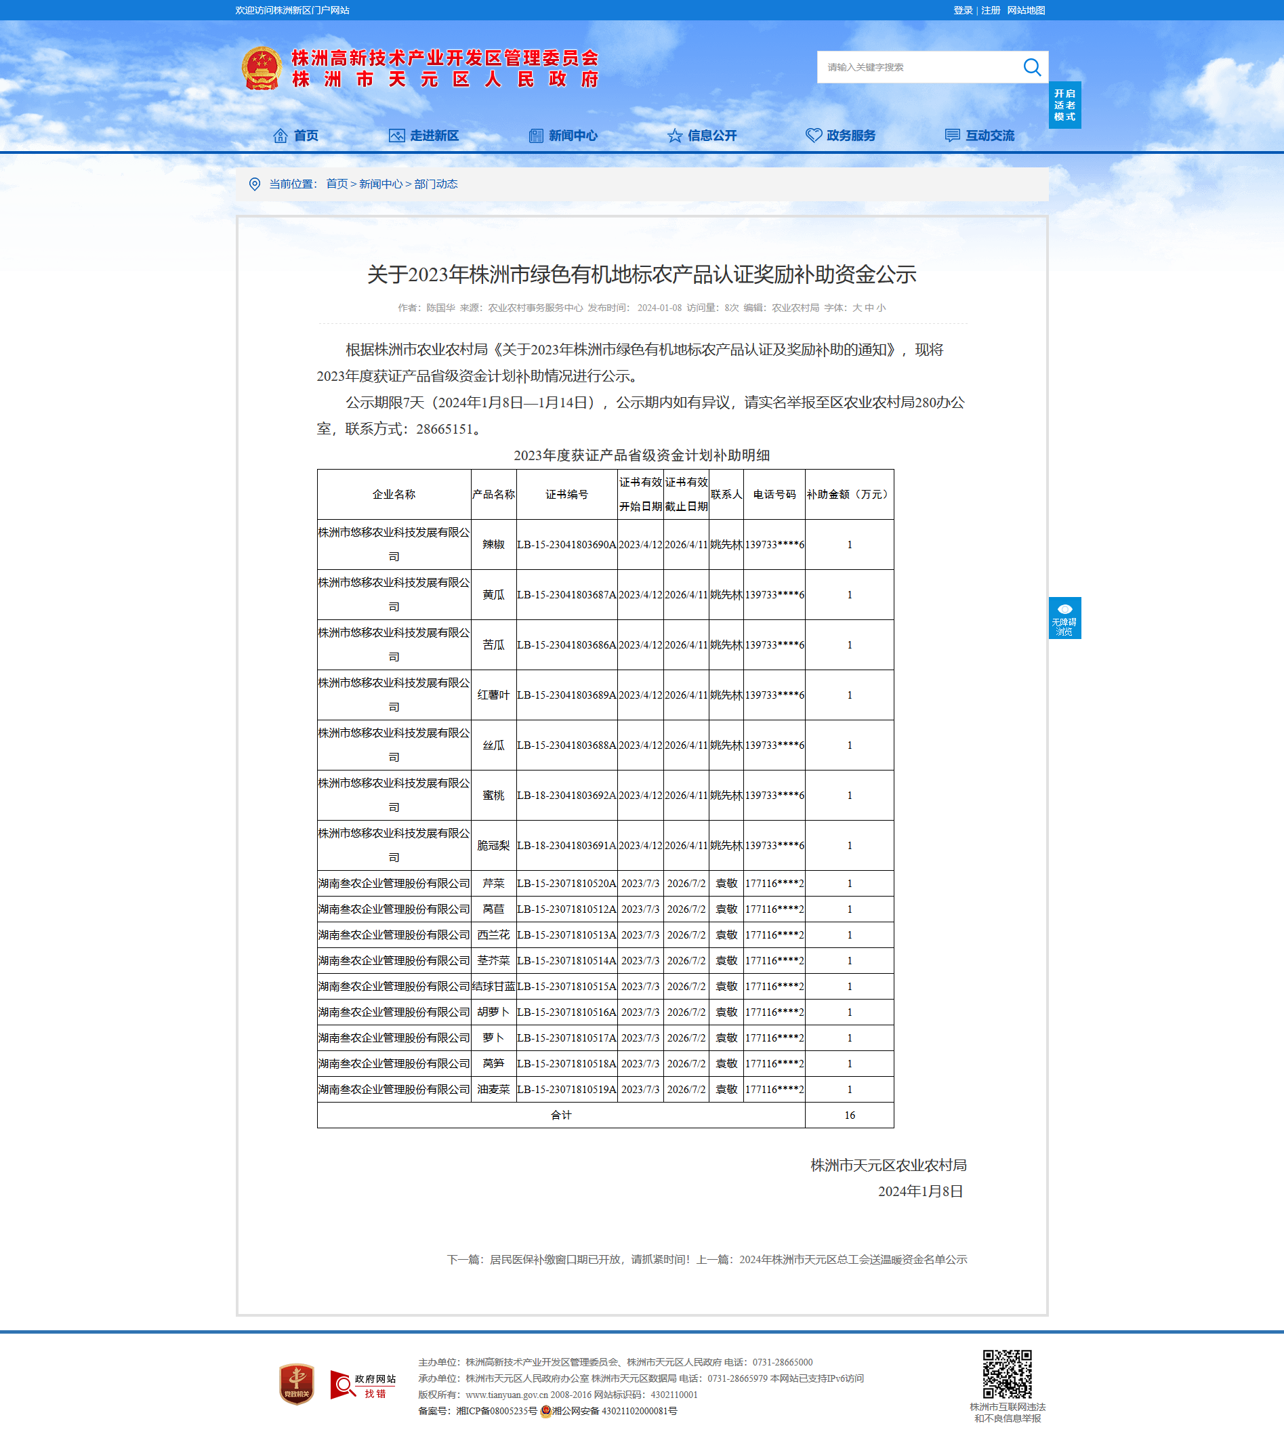This screenshot has height=1438, width=1284.
Task: Click the 结球甘蓝 product cell
Action: pyautogui.click(x=493, y=987)
